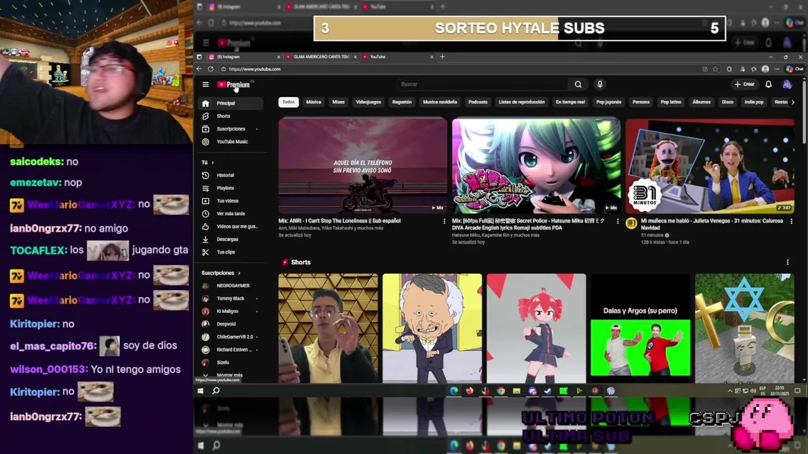Select the Videojuegos filter chip
The height and width of the screenshot is (454, 808).
pos(368,102)
